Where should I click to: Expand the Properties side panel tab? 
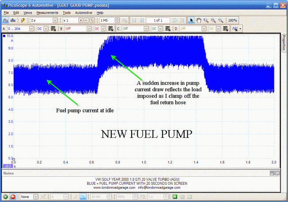[284, 44]
